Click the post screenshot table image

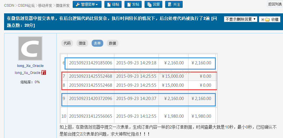[139, 88]
